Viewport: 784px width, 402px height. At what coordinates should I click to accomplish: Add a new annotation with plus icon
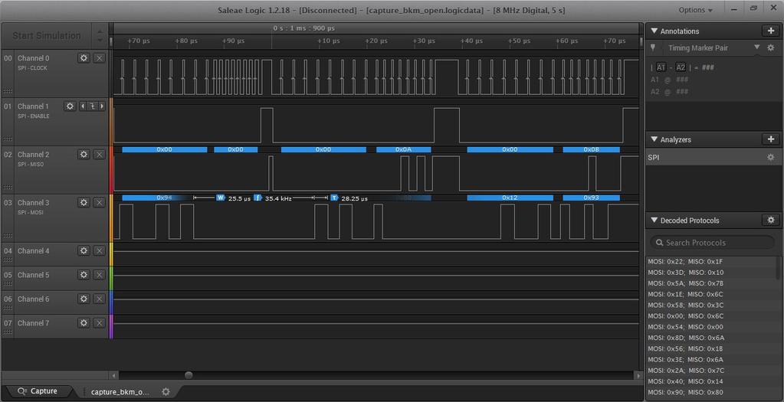770,31
